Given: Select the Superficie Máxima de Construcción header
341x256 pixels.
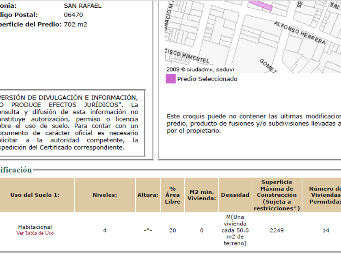Looking at the screenshot, I should click(x=277, y=195).
